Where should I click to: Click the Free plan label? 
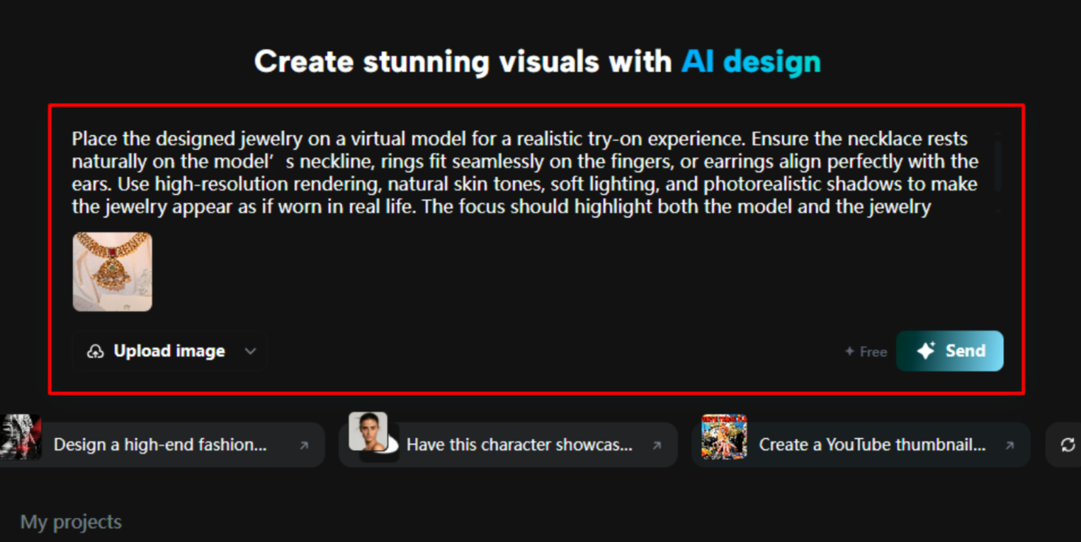873,351
